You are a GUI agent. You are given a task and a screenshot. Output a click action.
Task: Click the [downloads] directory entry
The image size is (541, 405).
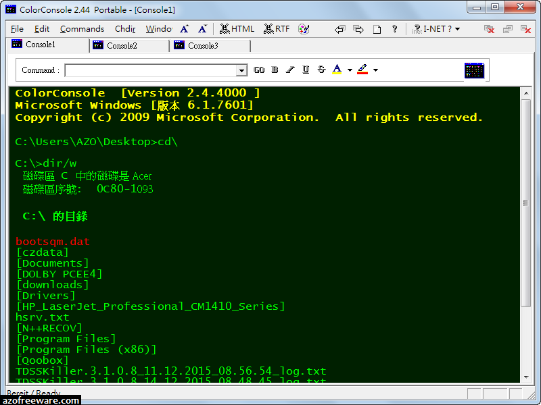tap(53, 285)
